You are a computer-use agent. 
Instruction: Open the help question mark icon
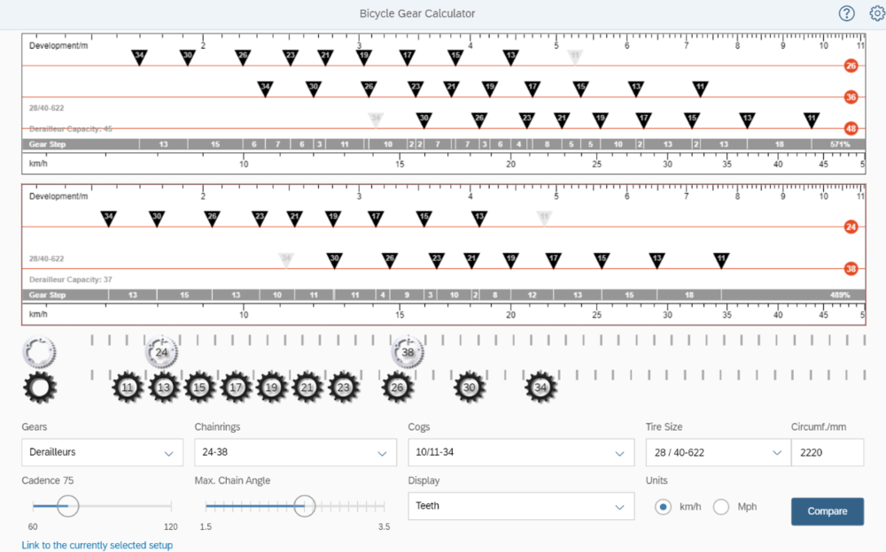(847, 13)
